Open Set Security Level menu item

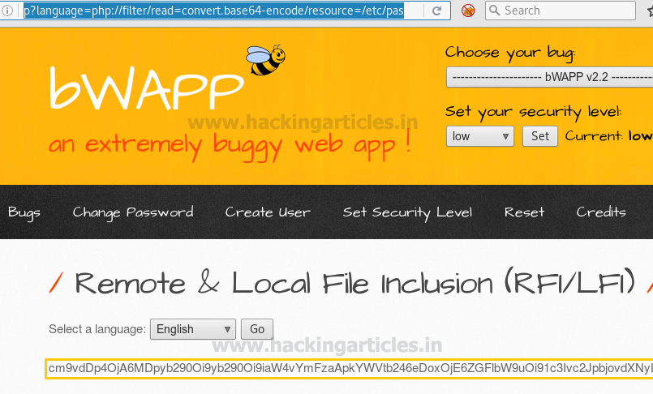click(407, 212)
